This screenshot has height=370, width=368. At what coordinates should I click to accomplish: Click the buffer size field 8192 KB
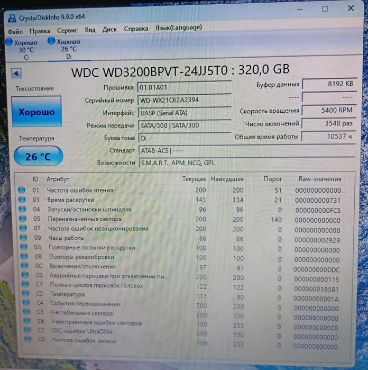(x=329, y=84)
